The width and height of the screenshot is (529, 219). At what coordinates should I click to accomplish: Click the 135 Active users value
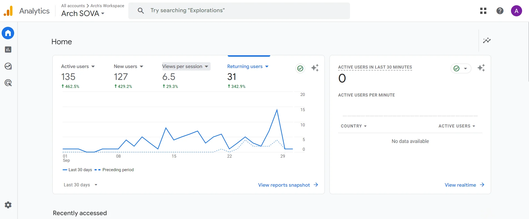coord(68,77)
